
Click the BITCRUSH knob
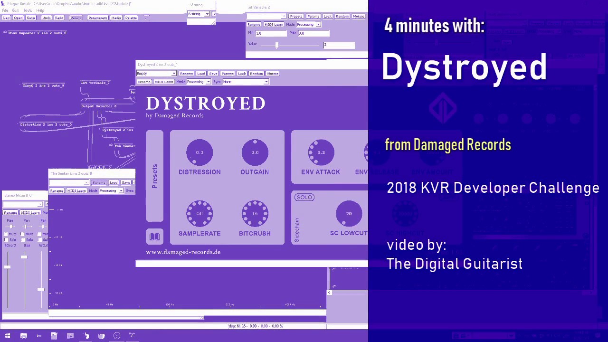(x=255, y=214)
